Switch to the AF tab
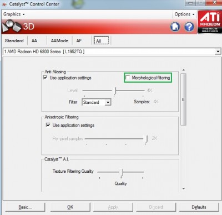 79,41
